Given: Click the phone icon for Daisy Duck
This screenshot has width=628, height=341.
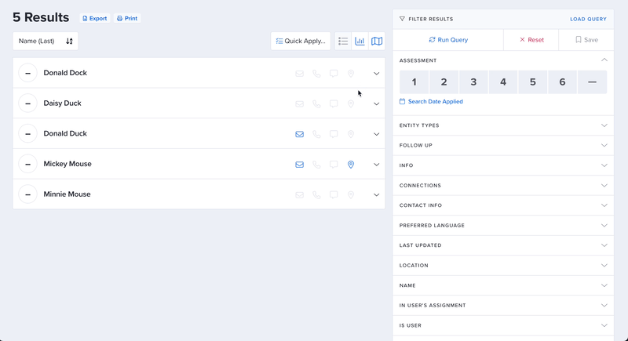Looking at the screenshot, I should (x=316, y=104).
